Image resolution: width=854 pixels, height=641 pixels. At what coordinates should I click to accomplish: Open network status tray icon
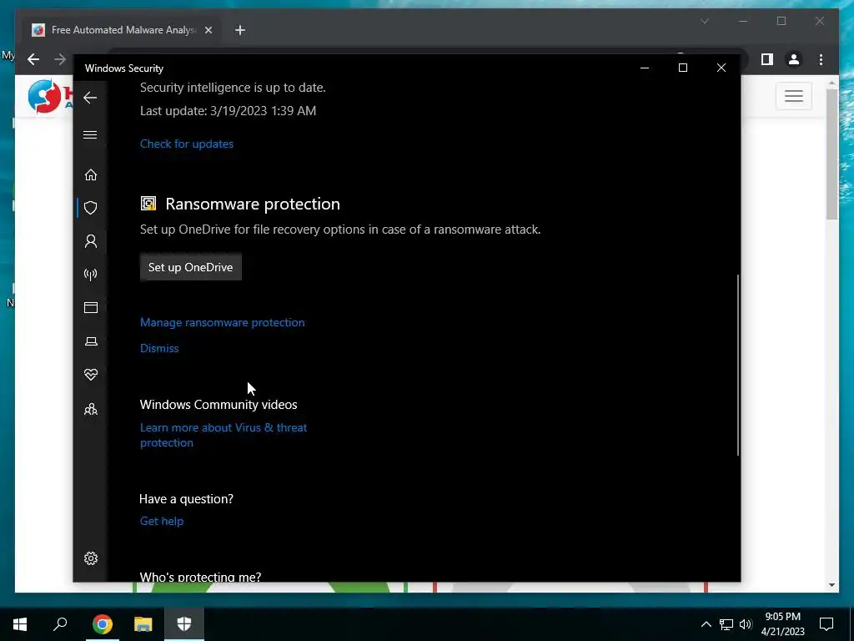[726, 624]
